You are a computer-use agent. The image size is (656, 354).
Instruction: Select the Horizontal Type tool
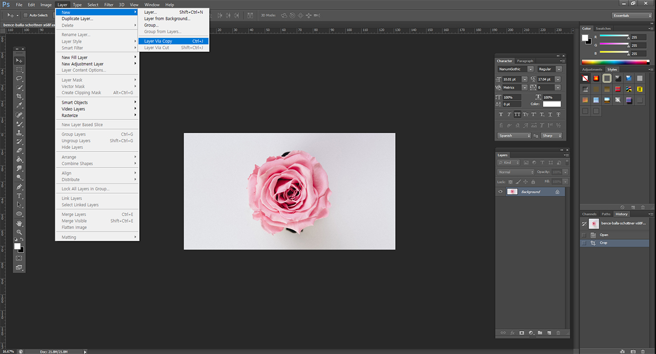coord(19,196)
